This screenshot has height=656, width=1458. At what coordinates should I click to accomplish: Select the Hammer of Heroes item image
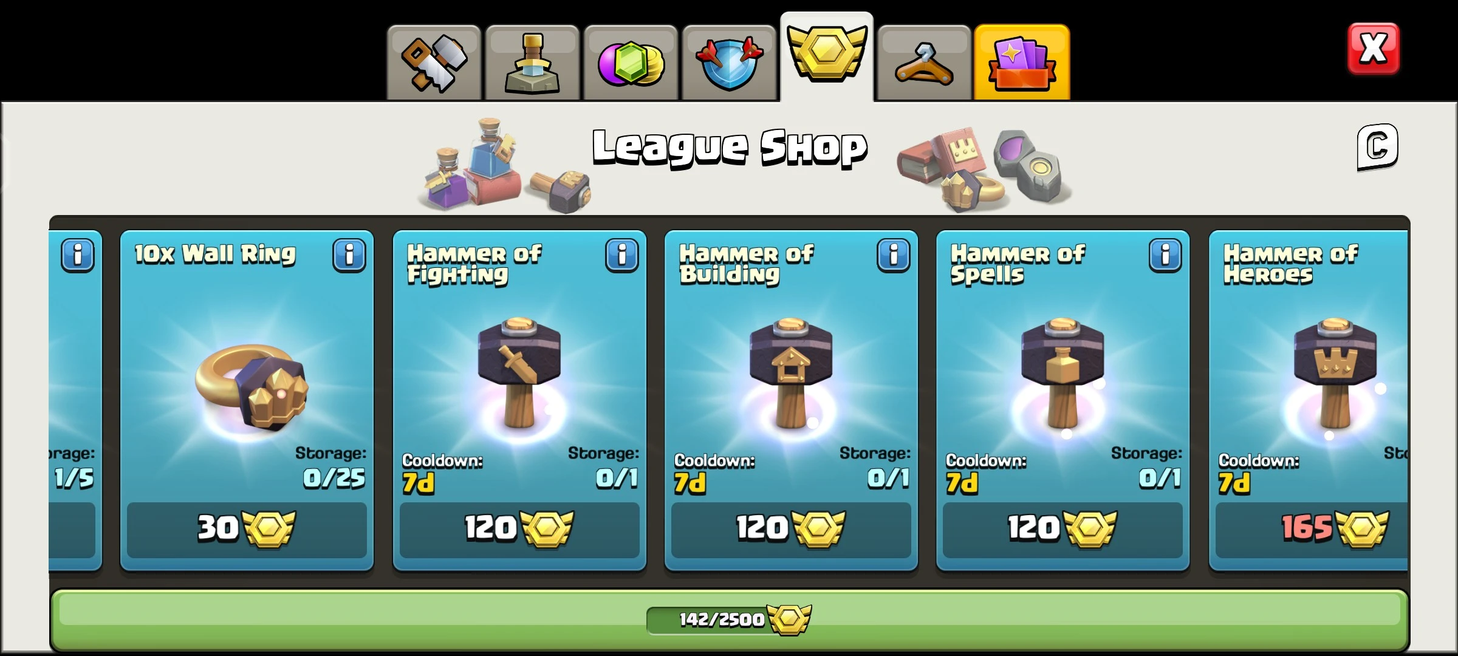click(1335, 374)
